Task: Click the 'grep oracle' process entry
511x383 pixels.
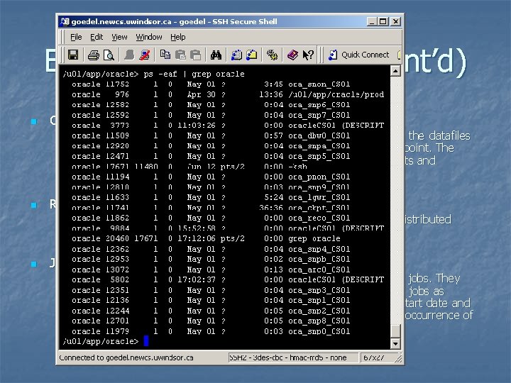Action: [x=314, y=238]
